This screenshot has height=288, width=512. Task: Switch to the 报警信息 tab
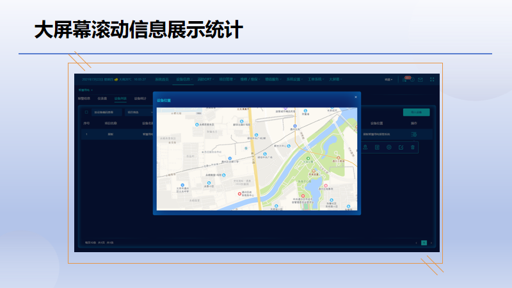[x=84, y=99]
